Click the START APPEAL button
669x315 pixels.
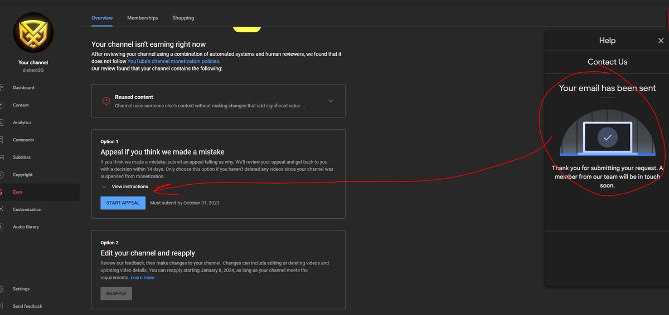pyautogui.click(x=123, y=203)
